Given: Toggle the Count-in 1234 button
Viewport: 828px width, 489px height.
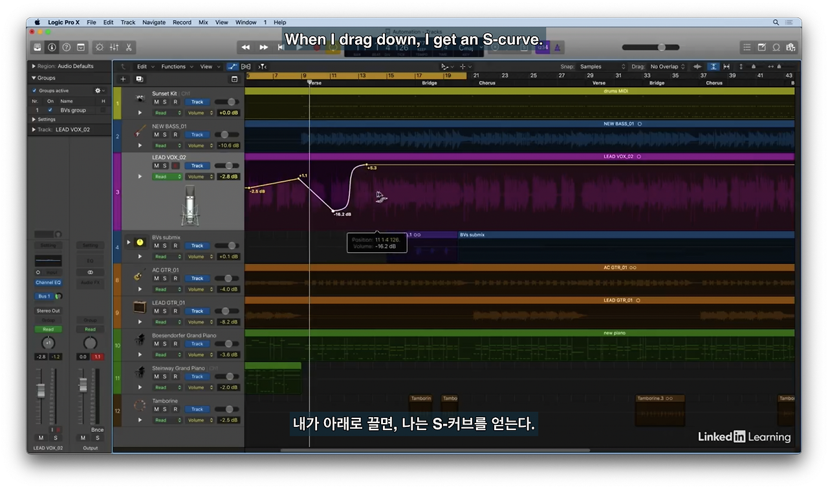Looking at the screenshot, I should [543, 47].
